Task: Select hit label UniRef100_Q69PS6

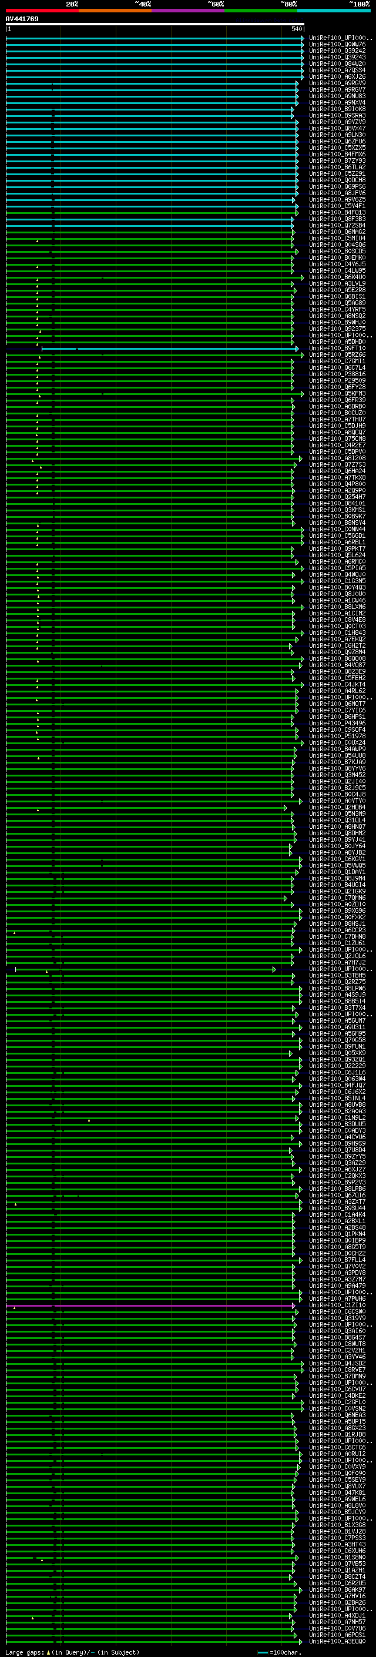Action: pos(337,186)
